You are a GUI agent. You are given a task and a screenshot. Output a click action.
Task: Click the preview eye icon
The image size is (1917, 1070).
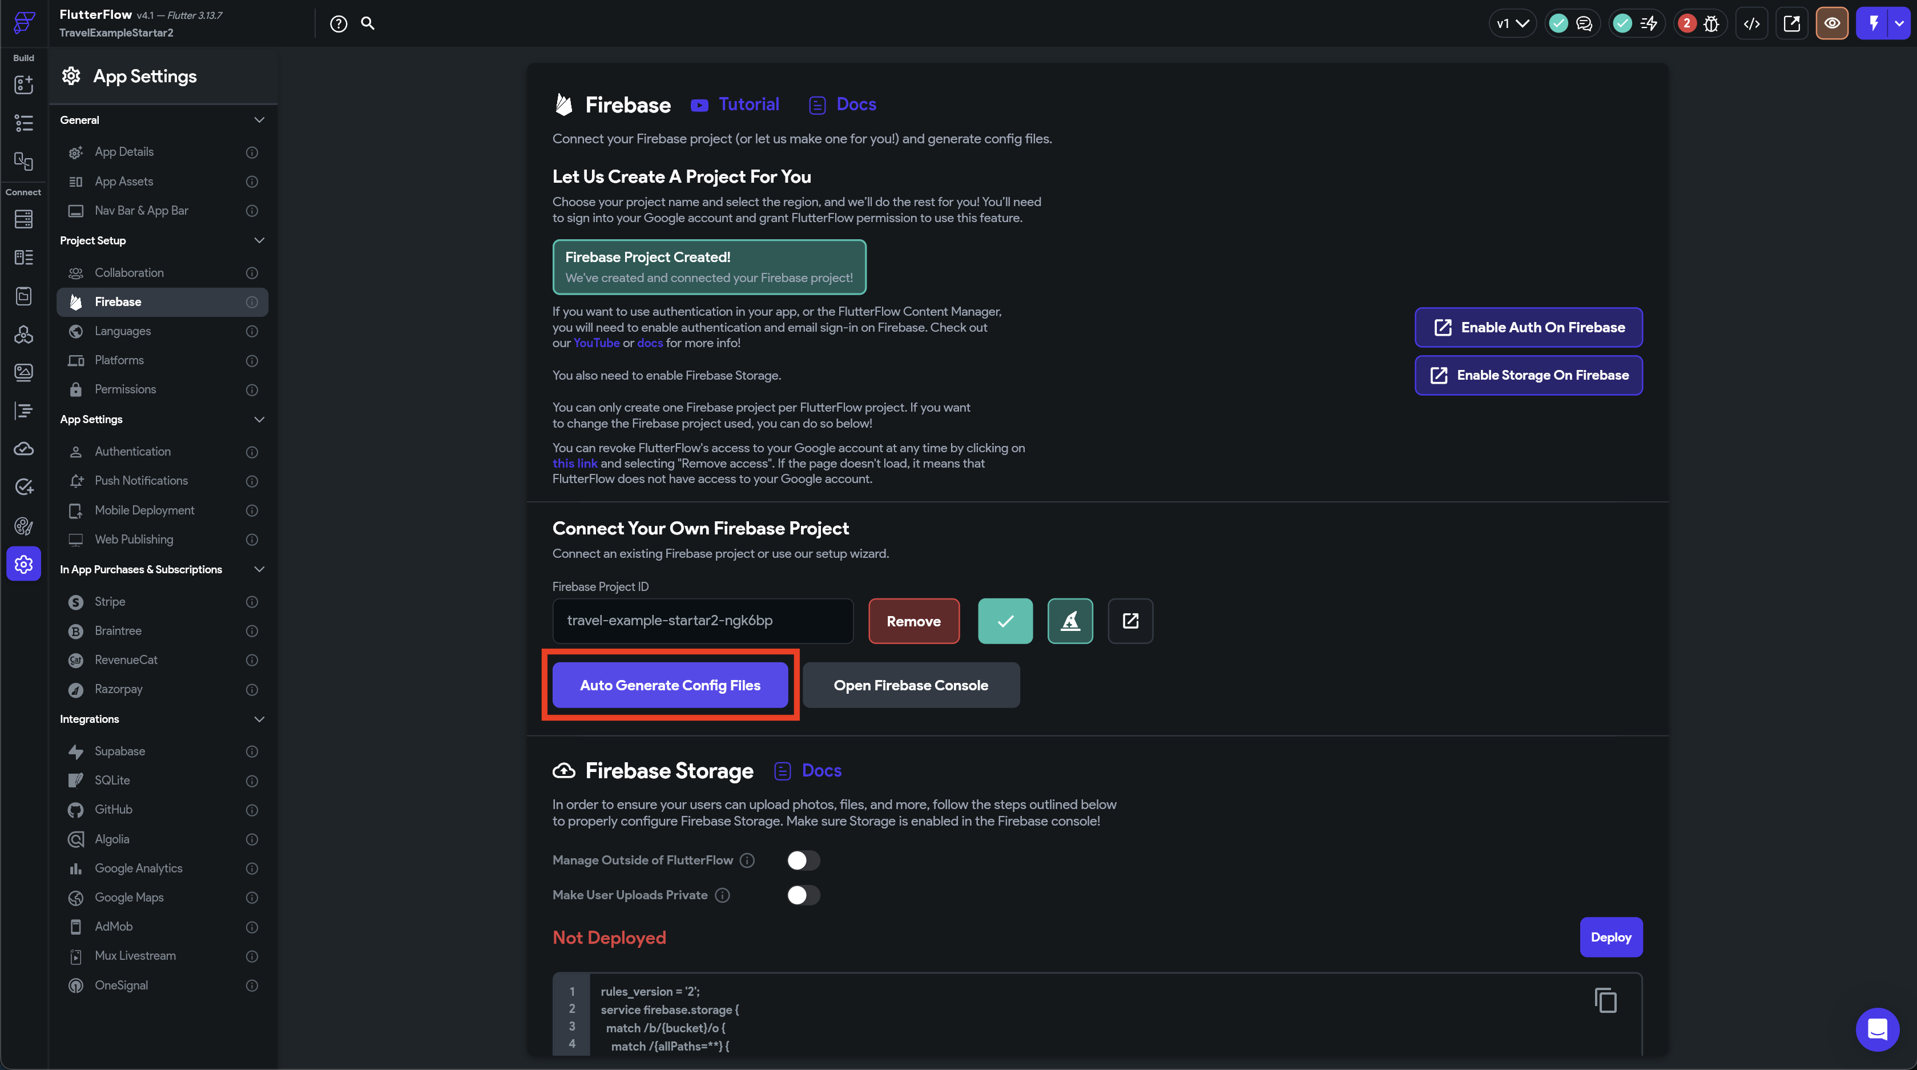click(x=1831, y=24)
